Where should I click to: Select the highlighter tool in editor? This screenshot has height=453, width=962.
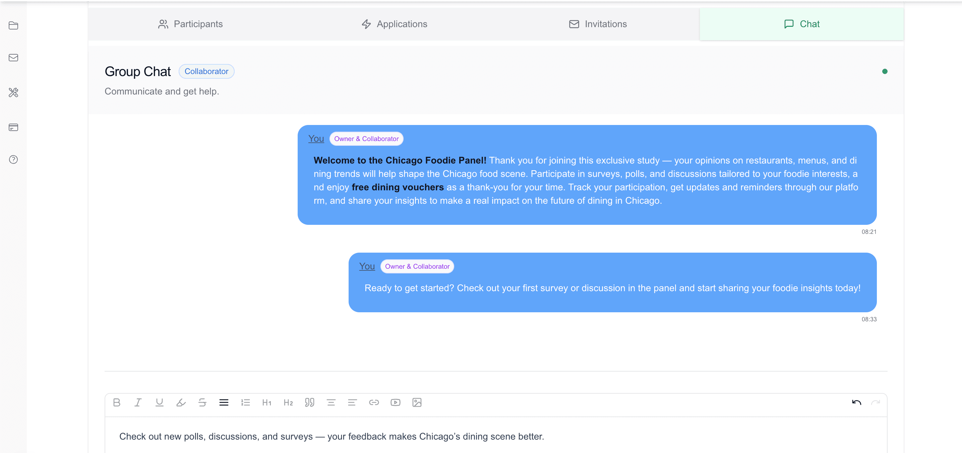[181, 402]
